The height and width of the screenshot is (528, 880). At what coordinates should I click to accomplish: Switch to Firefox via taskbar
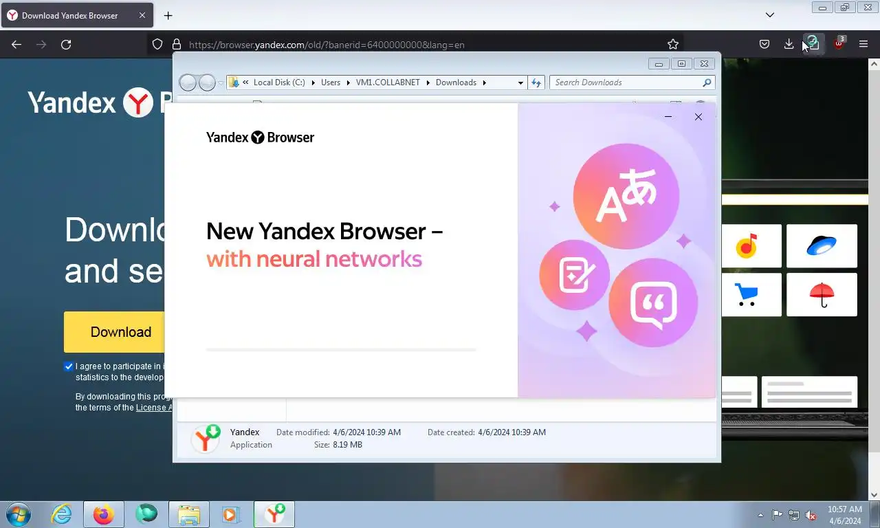coord(104,514)
